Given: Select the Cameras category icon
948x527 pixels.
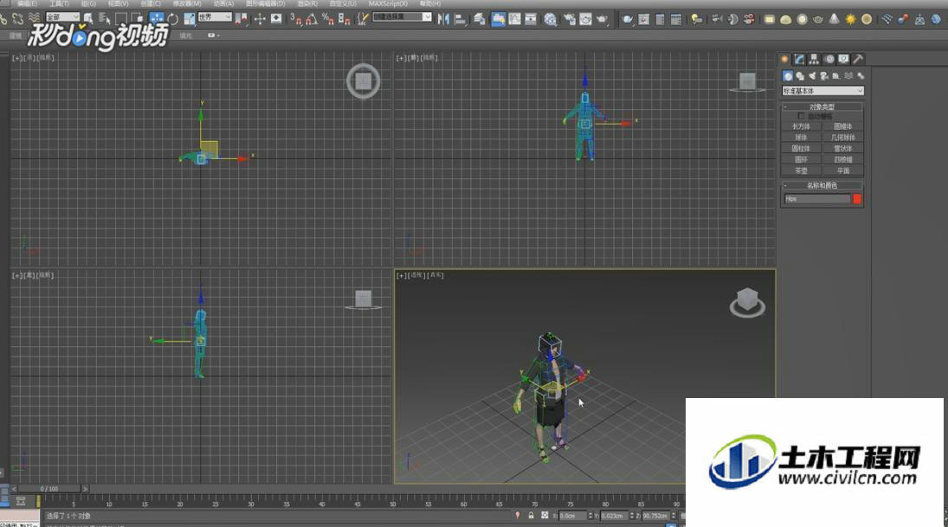Looking at the screenshot, I should click(824, 76).
